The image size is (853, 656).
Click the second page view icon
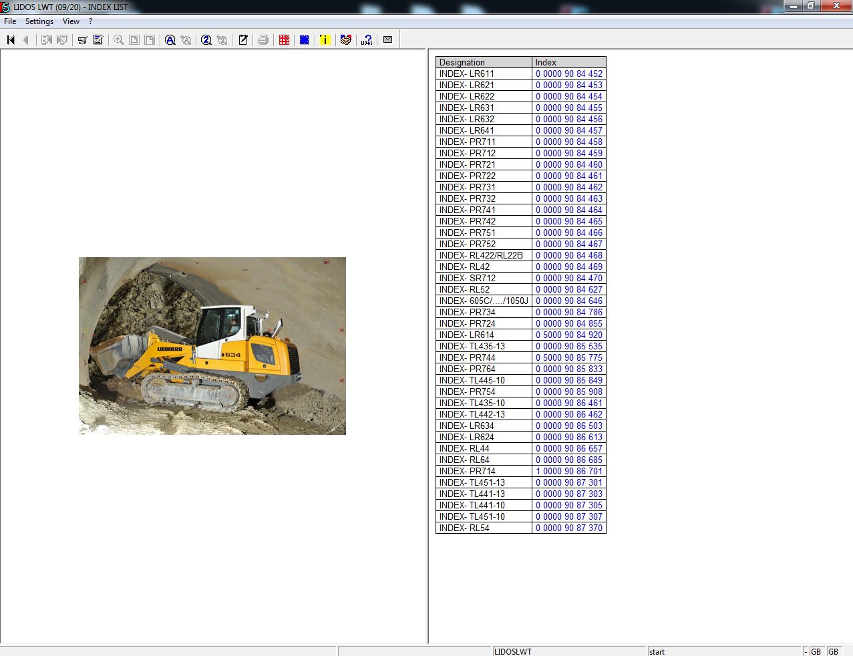coord(150,40)
